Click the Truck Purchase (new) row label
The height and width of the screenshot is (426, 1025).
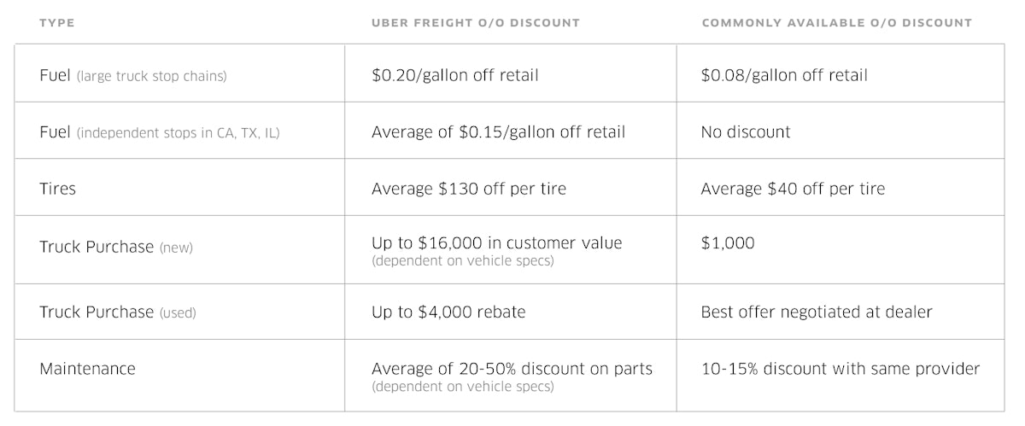[116, 247]
